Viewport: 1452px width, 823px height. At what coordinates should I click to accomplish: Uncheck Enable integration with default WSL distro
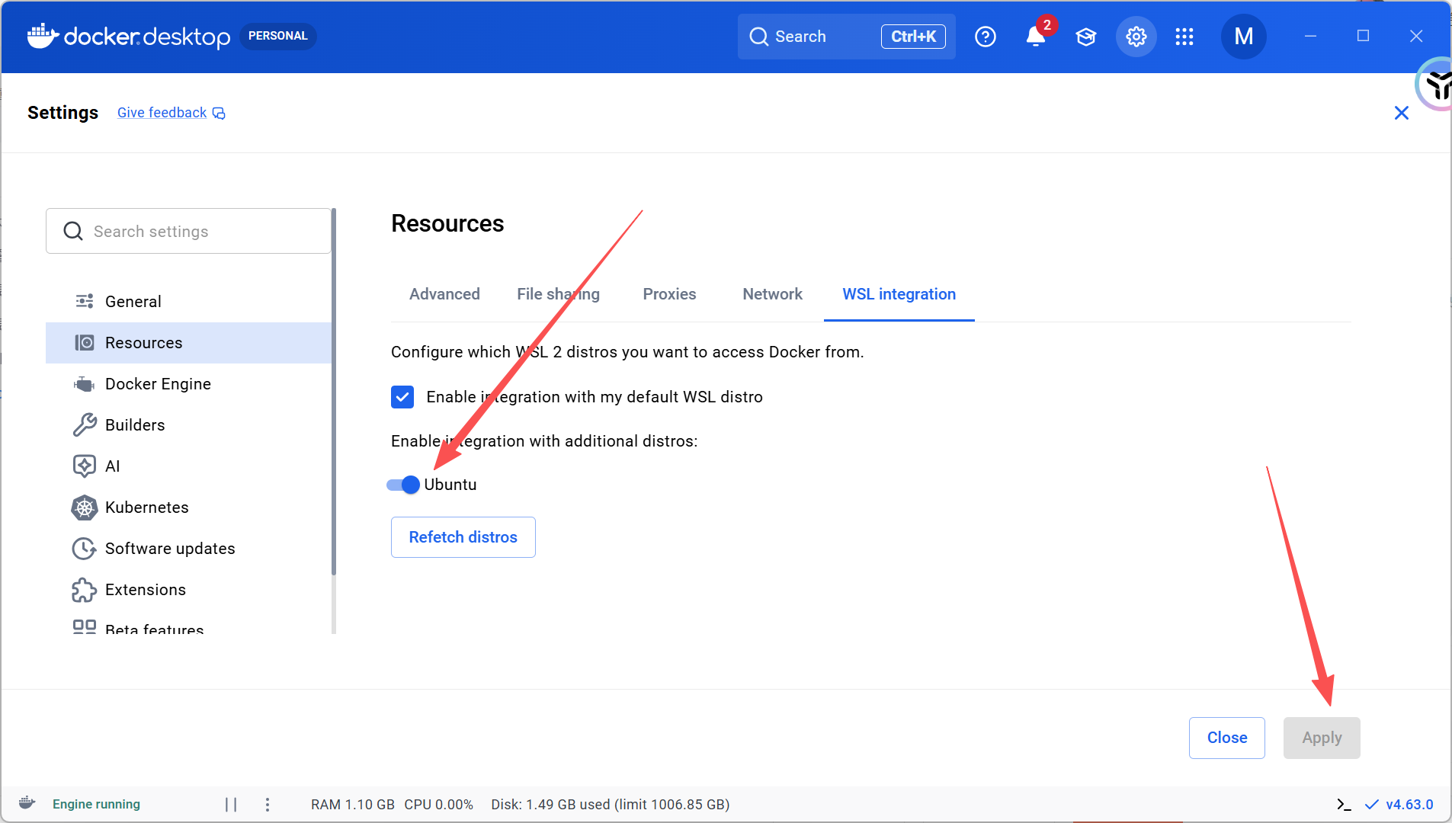click(x=402, y=397)
